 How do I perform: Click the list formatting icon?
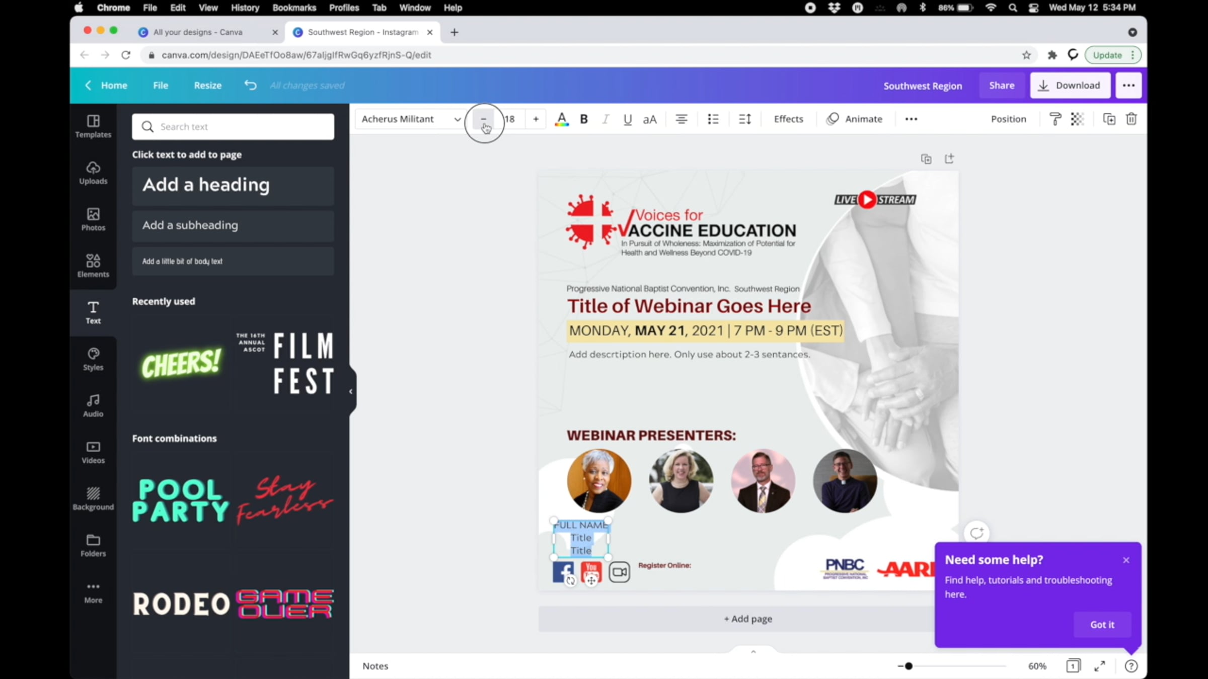coord(713,119)
